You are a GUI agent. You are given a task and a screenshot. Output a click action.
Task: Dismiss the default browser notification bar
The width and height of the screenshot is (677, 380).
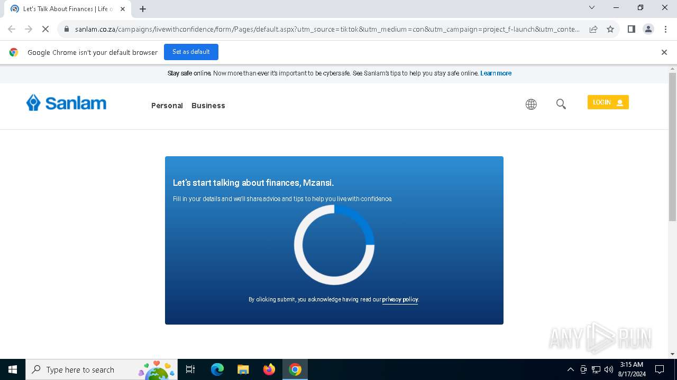[x=664, y=52]
